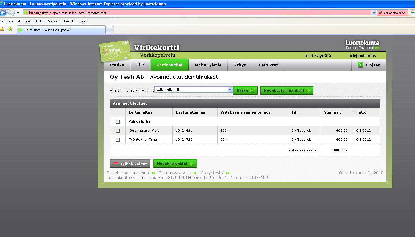Click the Testi Käyttäjä user name
This screenshot has width=415, height=237.
[317, 56]
